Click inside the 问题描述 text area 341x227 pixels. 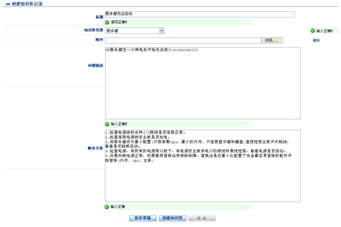tap(202, 83)
